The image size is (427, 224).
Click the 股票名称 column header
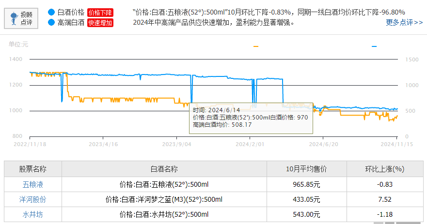click(33, 169)
